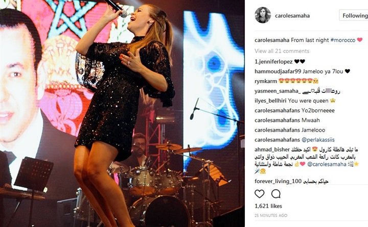Open carolesamaha profile avatar picture
Viewport: 368px width, 227px height.
263,15
